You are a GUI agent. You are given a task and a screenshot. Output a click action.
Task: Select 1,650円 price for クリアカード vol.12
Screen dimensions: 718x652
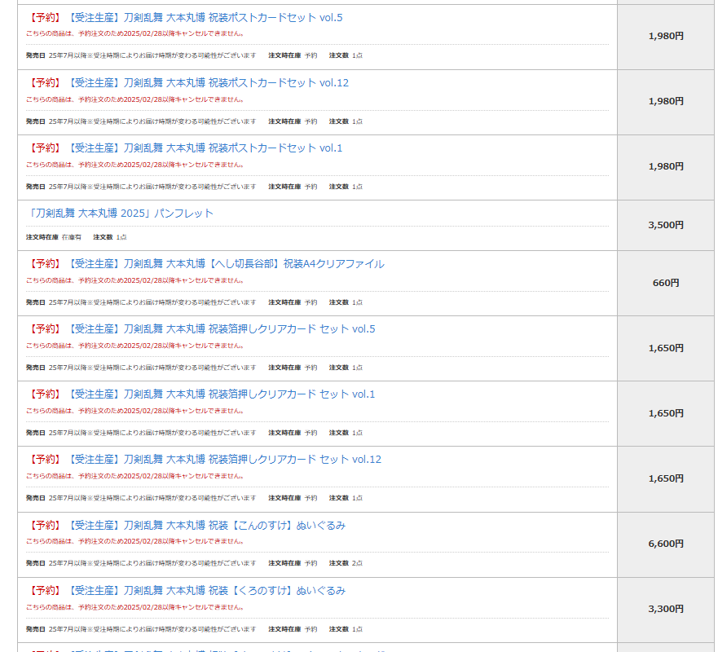click(666, 478)
